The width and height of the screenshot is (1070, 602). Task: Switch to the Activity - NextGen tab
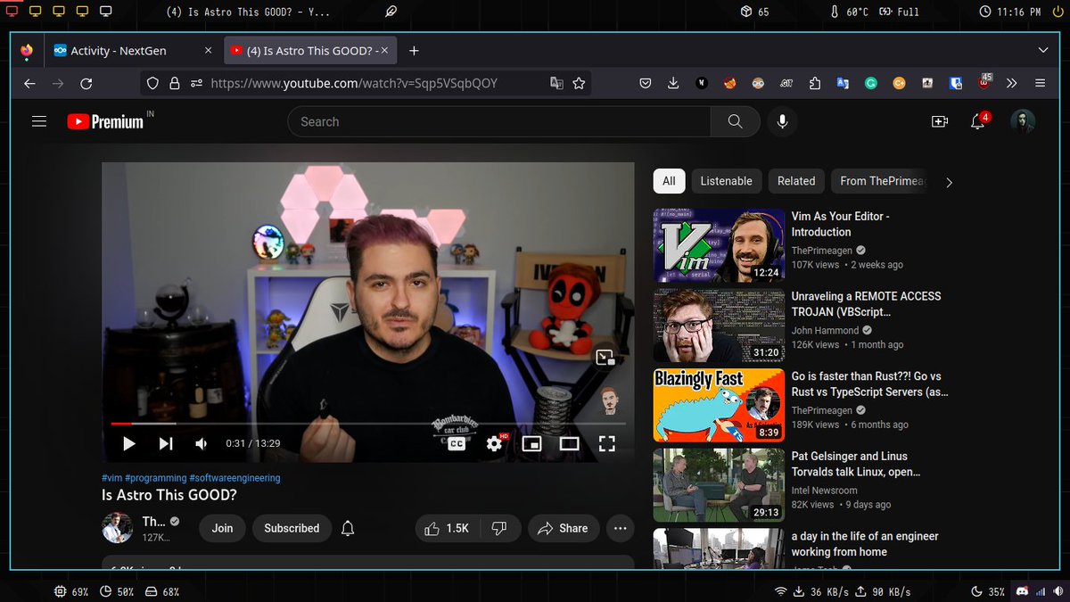(122, 51)
